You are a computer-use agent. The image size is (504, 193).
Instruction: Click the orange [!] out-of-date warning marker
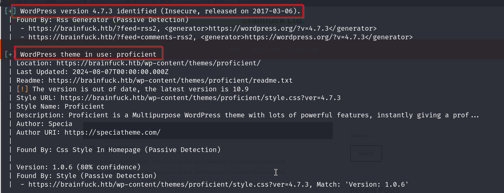(22, 89)
